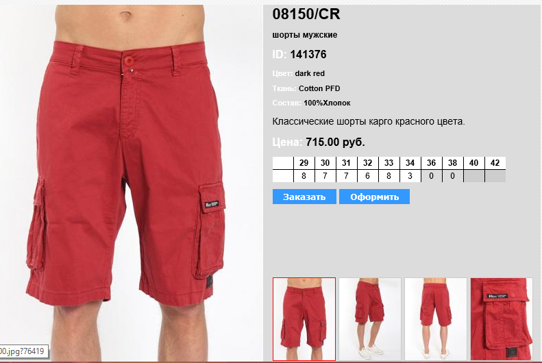The height and width of the screenshot is (363, 542).
Task: Click quantity cell under size 34
Action: (x=410, y=176)
